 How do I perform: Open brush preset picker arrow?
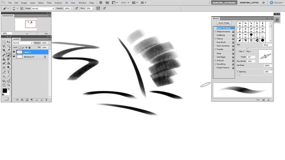(x=17, y=8)
